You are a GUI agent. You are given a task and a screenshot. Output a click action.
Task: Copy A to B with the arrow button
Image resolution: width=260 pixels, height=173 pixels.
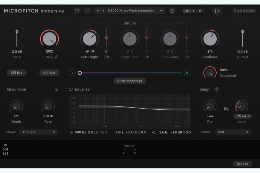(x=193, y=11)
